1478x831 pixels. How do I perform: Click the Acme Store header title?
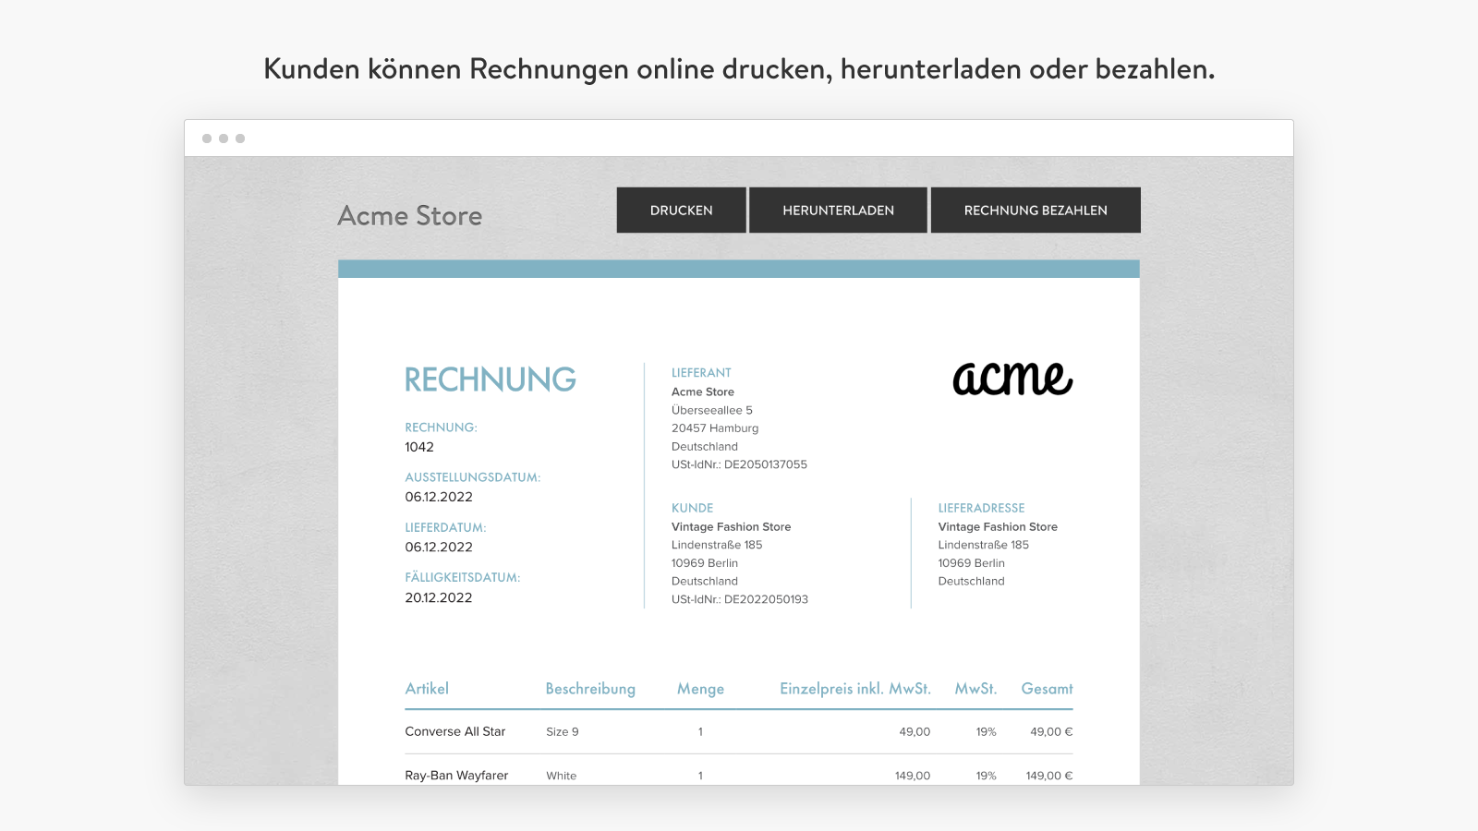410,215
